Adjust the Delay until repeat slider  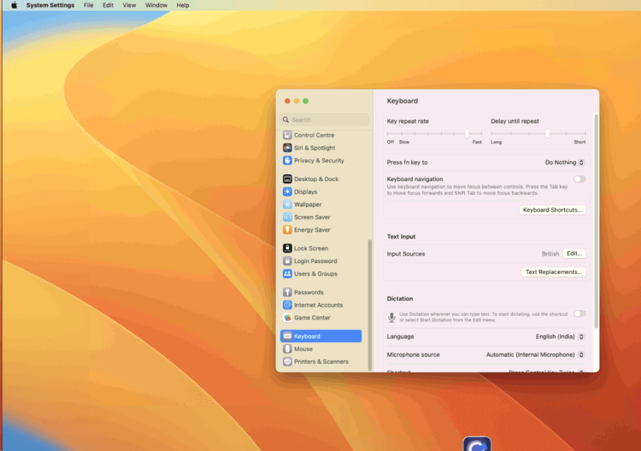(x=547, y=133)
